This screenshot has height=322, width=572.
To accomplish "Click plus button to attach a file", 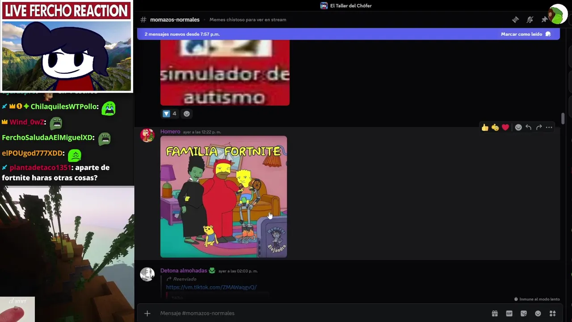I will (147, 314).
